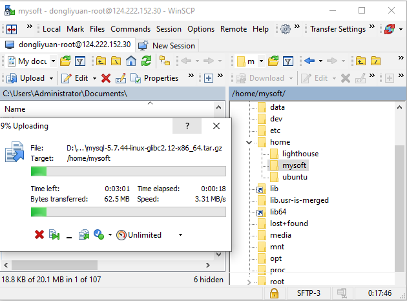Open the synchronize icon dropdown arrow

pyautogui.click(x=401, y=29)
